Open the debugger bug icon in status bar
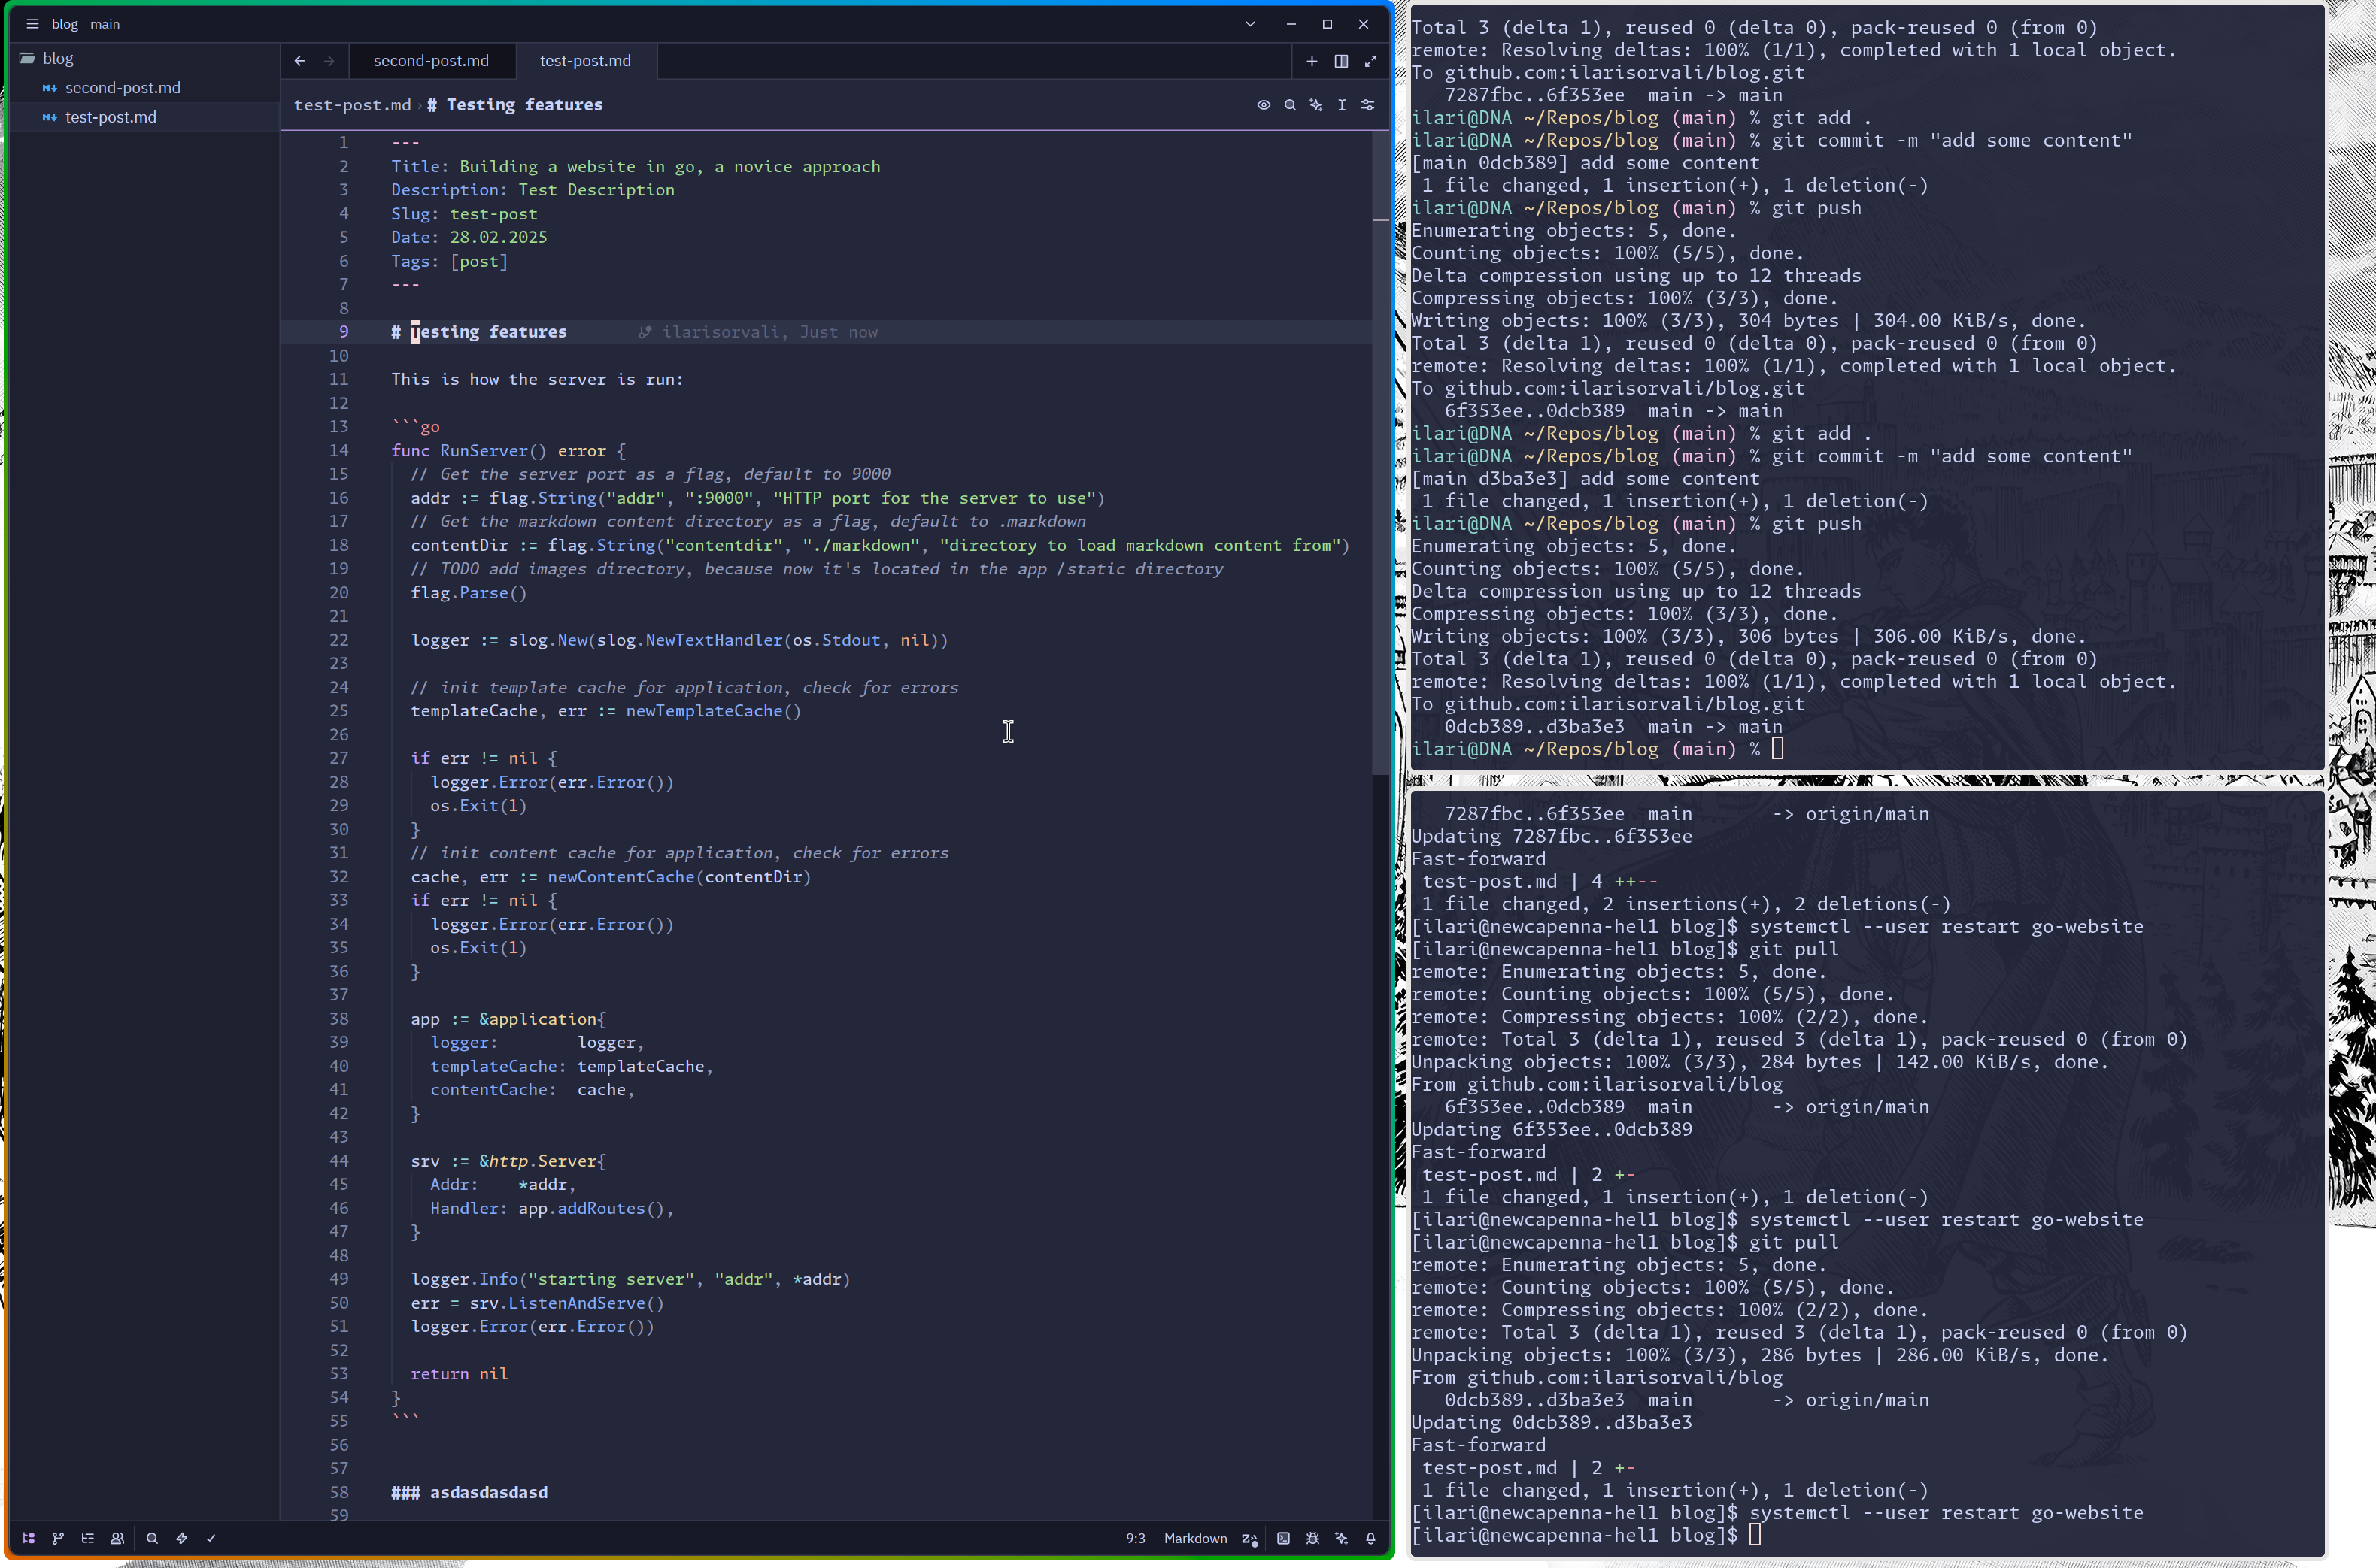 pyautogui.click(x=1312, y=1538)
